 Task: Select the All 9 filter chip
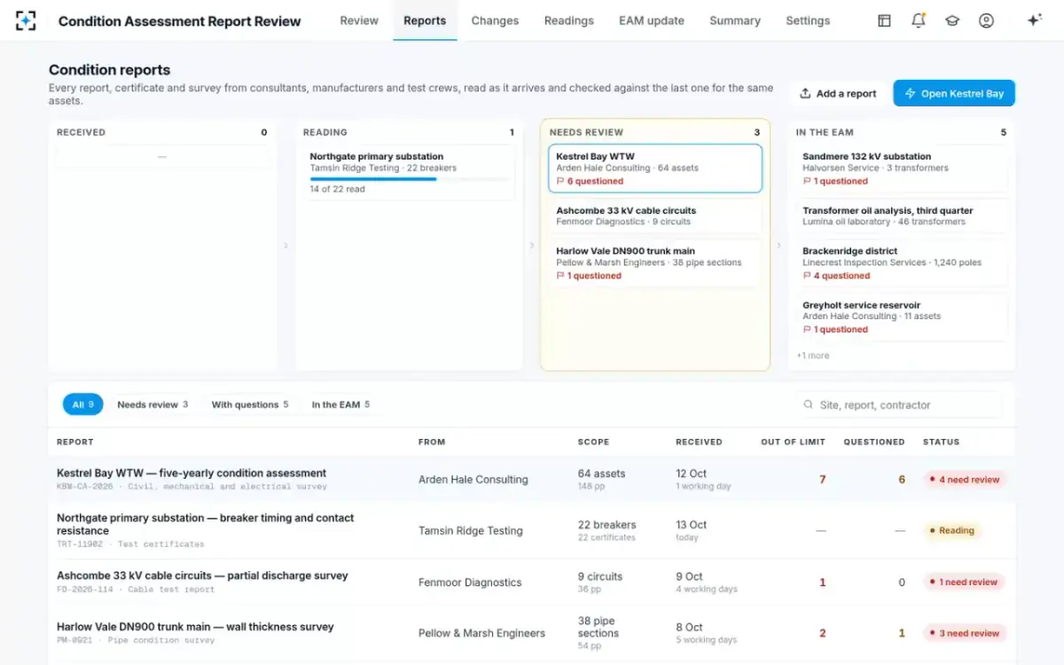tap(82, 404)
